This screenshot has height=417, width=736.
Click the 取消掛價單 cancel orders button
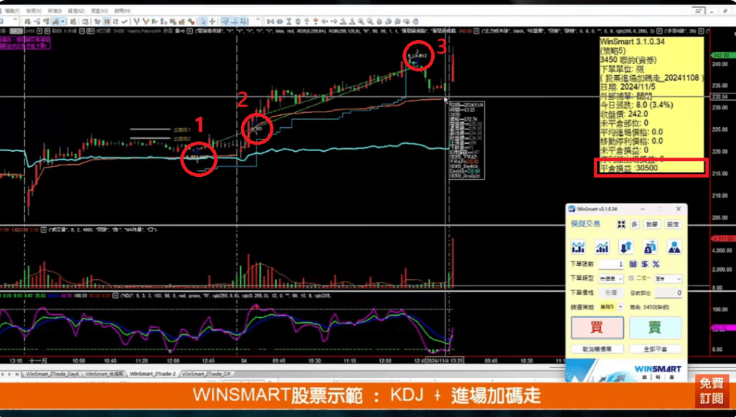pos(597,349)
